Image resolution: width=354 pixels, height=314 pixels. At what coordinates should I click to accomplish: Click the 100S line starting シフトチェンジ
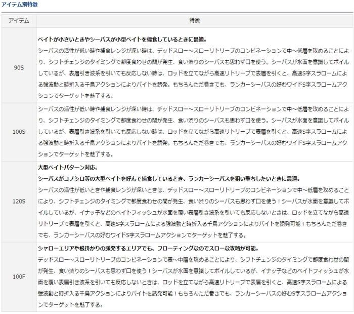coord(192,121)
